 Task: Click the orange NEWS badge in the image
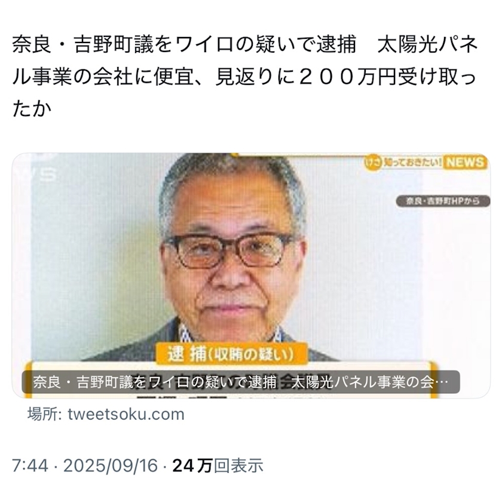465,163
